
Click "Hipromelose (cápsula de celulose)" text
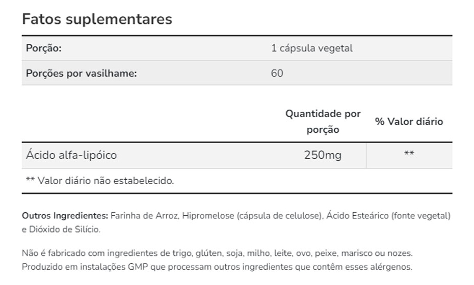(253, 216)
